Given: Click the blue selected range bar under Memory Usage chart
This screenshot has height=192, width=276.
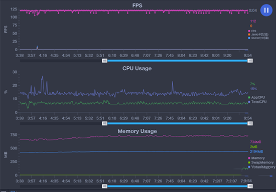Looking at the screenshot, I should coord(177,186).
